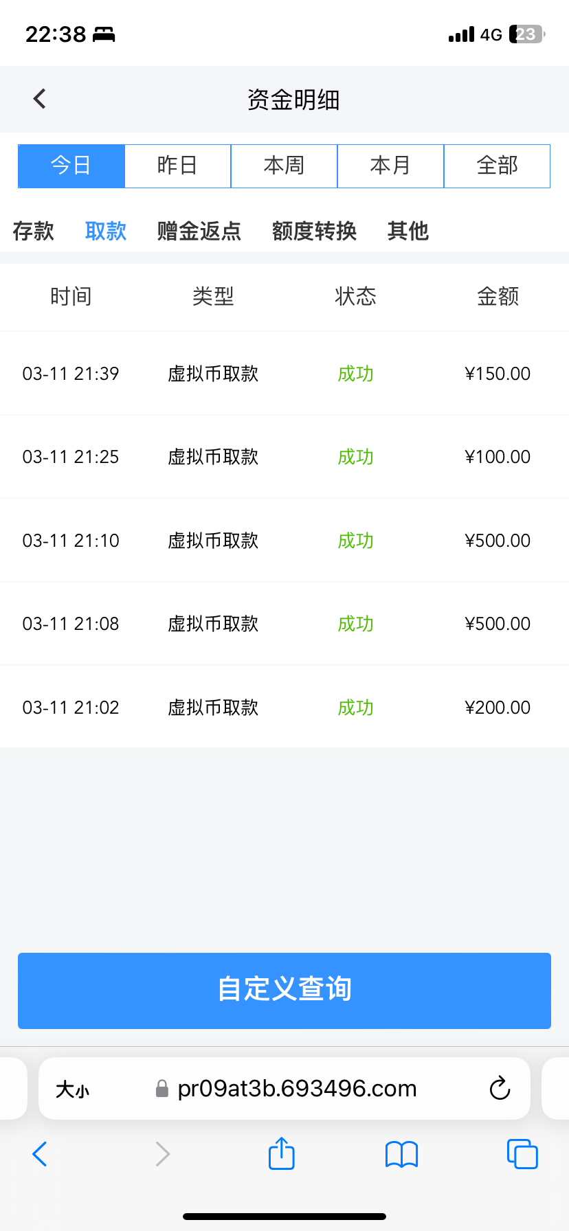Show 全部 records filter
Image resolution: width=569 pixels, height=1231 pixels.
[x=497, y=166]
